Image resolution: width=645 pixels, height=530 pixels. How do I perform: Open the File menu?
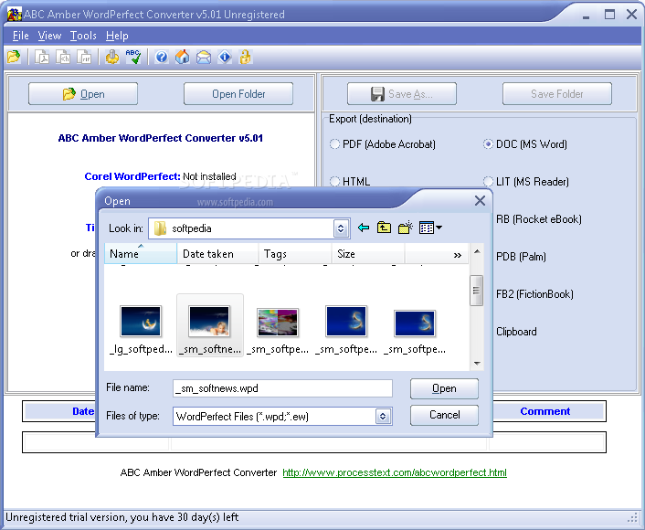[x=21, y=36]
